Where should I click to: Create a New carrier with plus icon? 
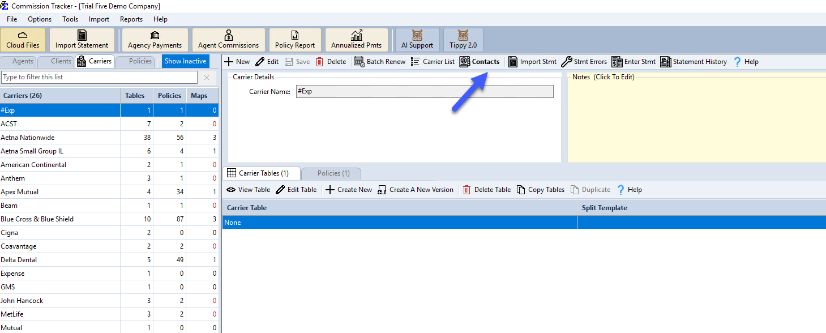(x=237, y=62)
